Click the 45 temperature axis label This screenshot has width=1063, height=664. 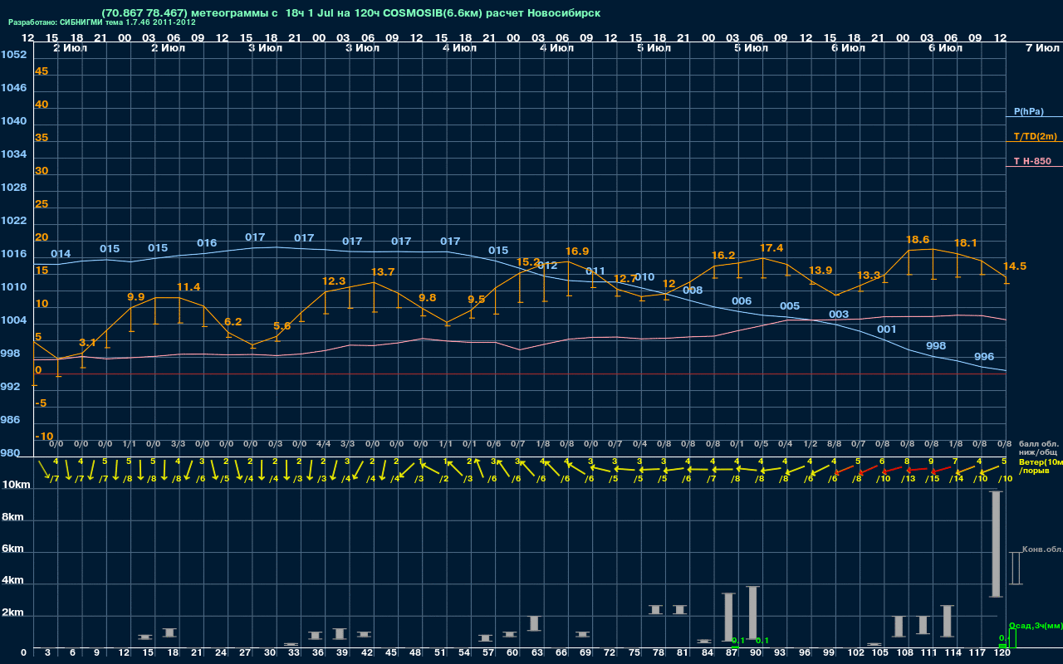pos(42,71)
